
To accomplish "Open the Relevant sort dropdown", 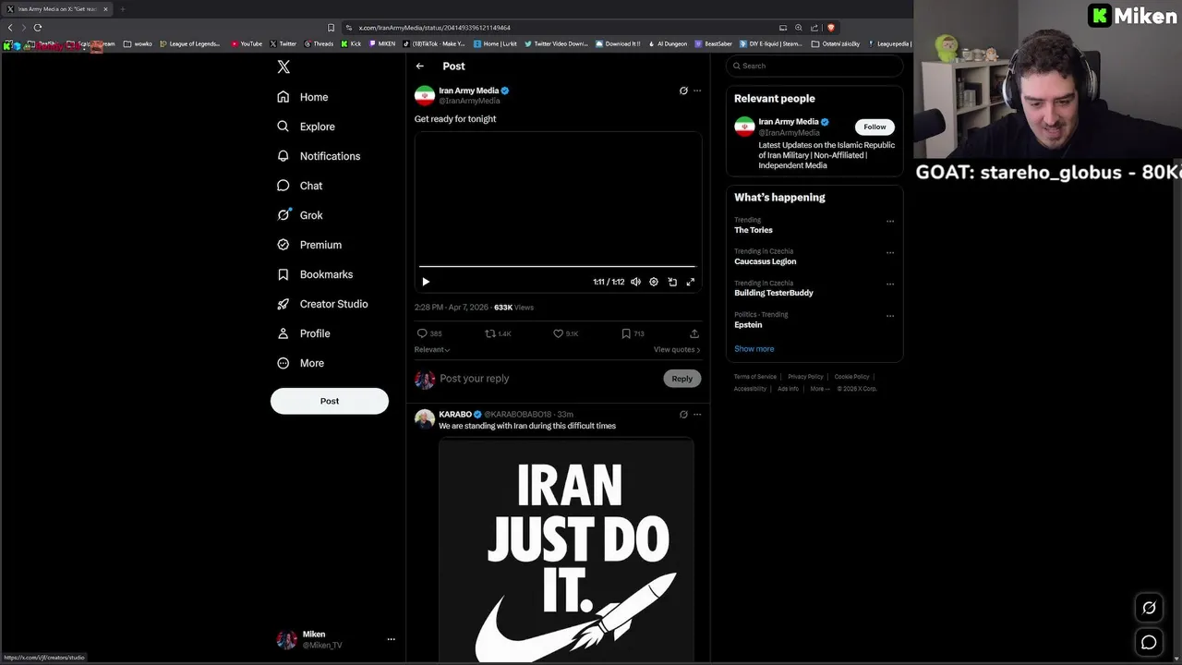I will click(432, 350).
